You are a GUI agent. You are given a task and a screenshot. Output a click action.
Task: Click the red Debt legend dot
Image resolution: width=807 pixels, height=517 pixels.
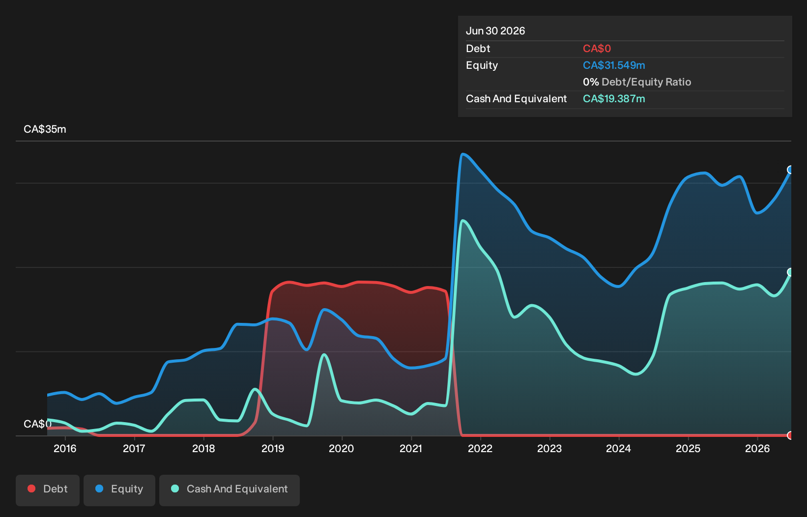click(31, 488)
